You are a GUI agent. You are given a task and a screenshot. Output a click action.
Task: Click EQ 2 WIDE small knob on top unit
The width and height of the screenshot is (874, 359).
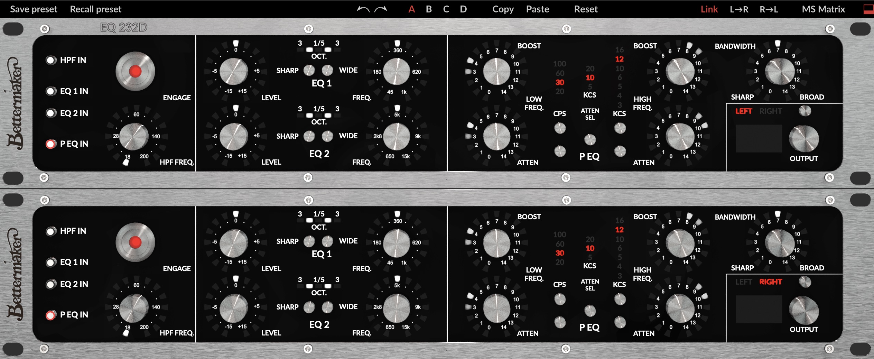[x=327, y=136]
